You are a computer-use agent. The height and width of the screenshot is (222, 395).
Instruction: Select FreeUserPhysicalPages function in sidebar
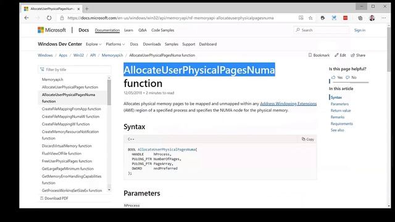[x=67, y=161]
